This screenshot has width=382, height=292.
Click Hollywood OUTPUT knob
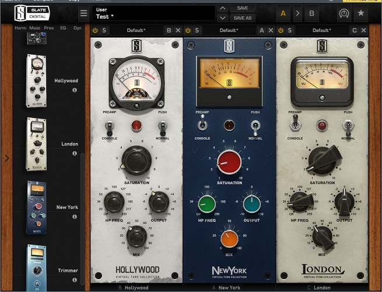pos(159,202)
